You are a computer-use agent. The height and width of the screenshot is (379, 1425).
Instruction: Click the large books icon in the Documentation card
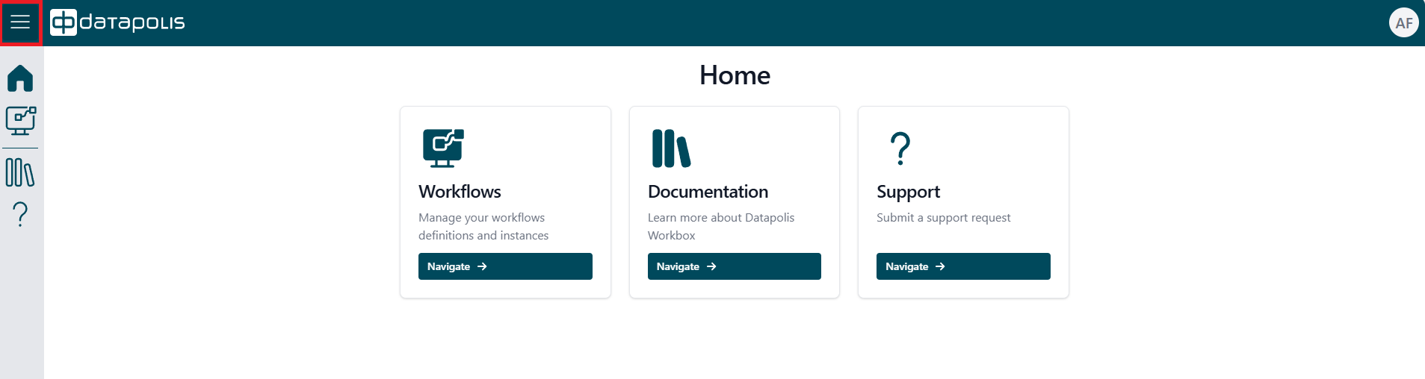(x=670, y=148)
